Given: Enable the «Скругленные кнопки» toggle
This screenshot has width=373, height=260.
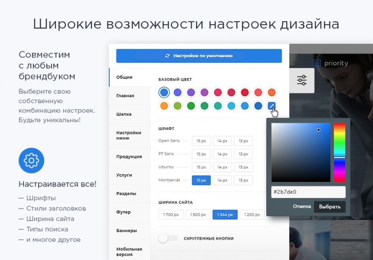Looking at the screenshot, I should (168, 239).
